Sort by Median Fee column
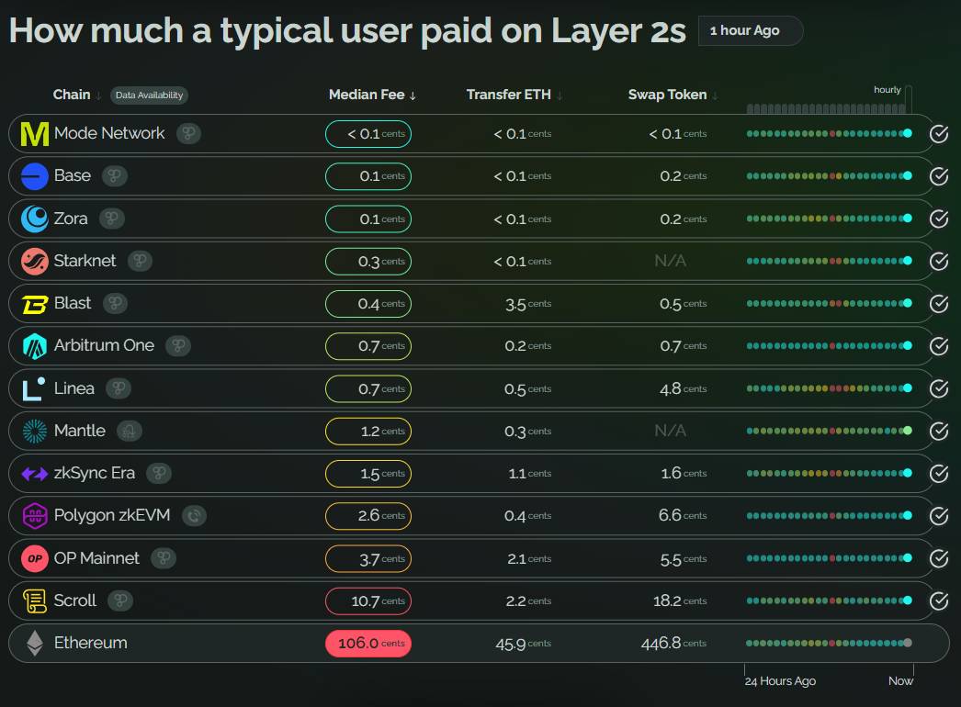 pyautogui.click(x=373, y=95)
